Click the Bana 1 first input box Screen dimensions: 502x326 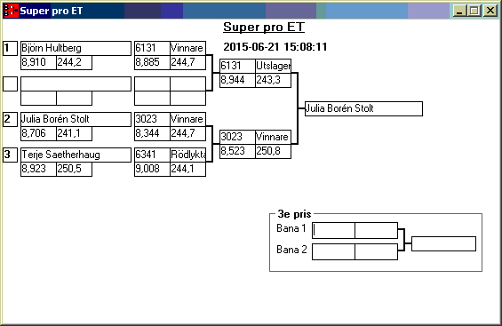point(333,230)
